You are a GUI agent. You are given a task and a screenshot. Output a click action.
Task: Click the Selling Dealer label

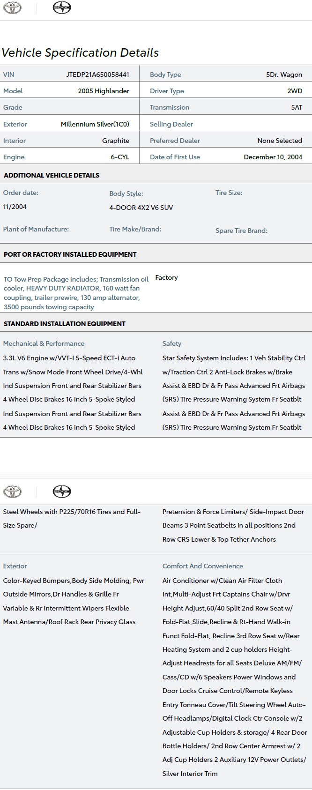(x=171, y=124)
